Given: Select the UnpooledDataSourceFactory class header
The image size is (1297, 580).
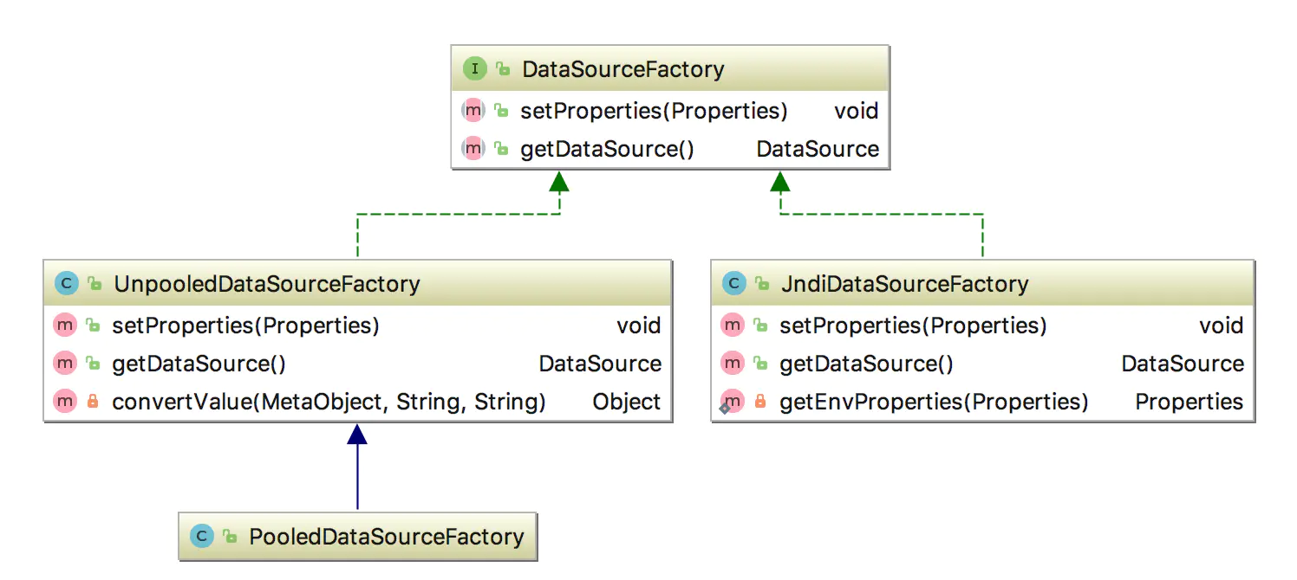Looking at the screenshot, I should point(266,284).
